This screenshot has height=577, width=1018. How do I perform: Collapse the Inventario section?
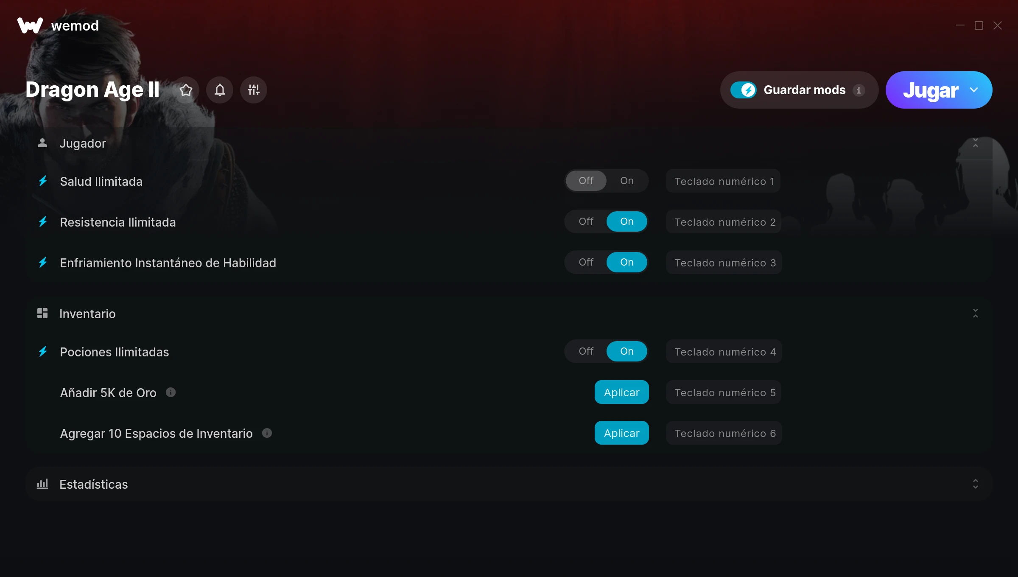pos(976,314)
